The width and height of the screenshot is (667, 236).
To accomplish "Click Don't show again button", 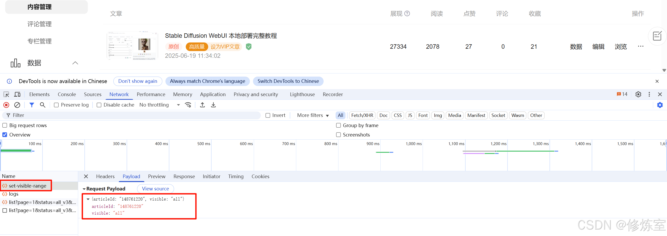I will tap(138, 81).
